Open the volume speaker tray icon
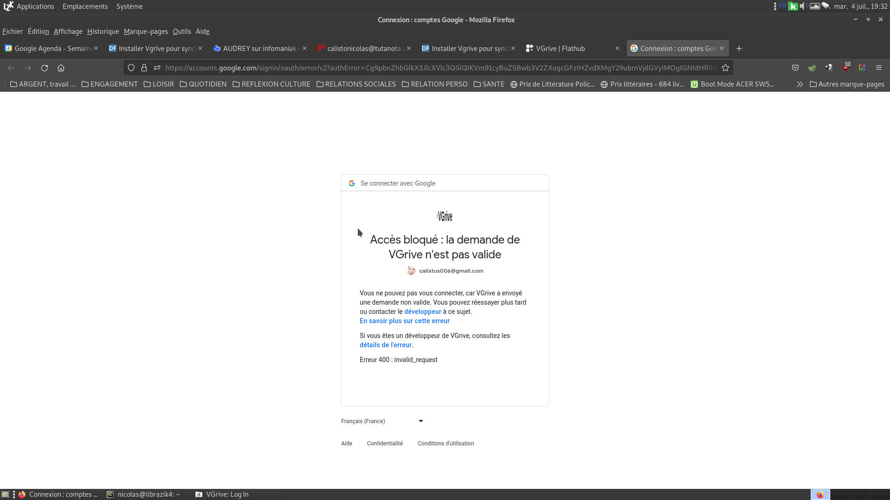890x500 pixels. tap(803, 6)
